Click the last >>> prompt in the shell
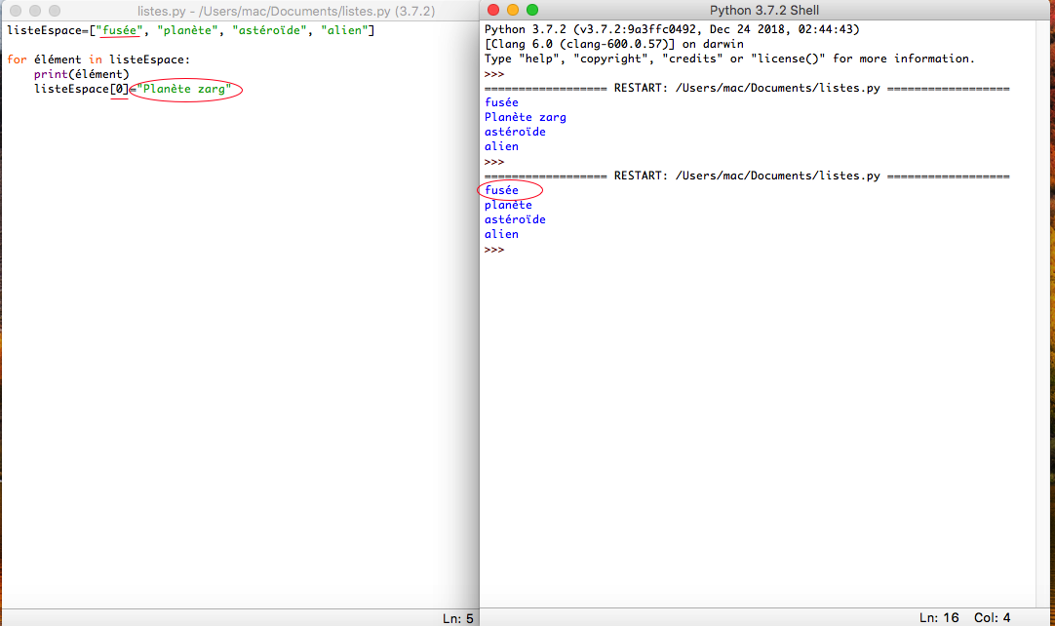1055x626 pixels. (493, 250)
